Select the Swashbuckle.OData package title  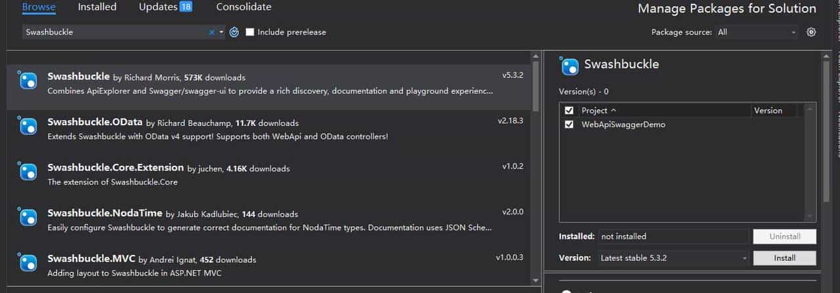[x=95, y=123]
